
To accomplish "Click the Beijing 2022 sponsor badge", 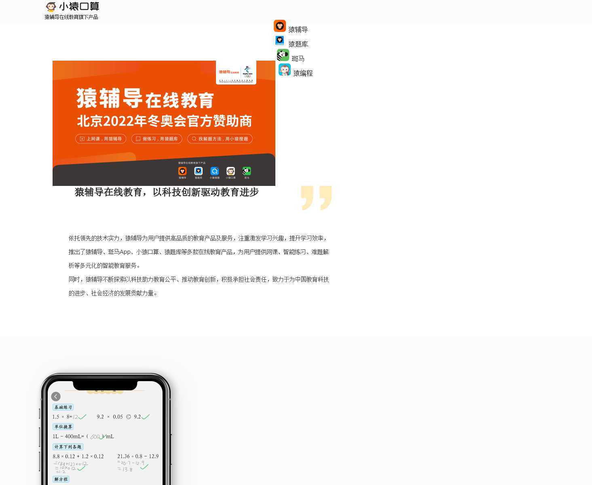I will coord(236,72).
